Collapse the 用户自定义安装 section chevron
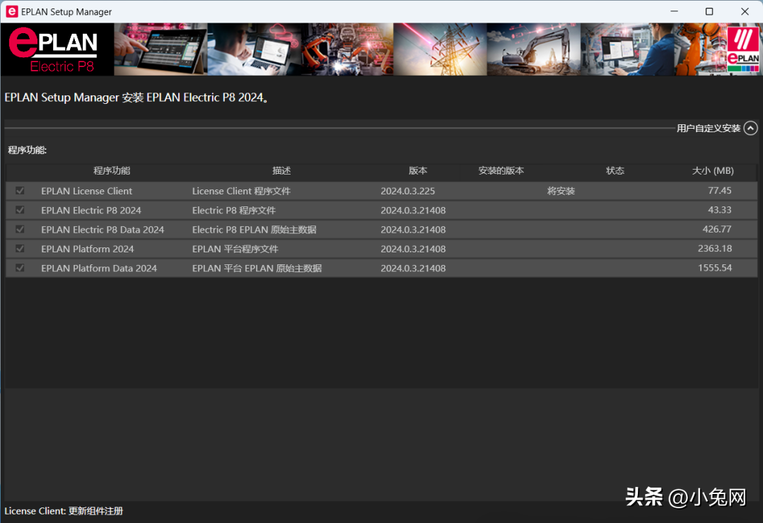The height and width of the screenshot is (523, 763). tap(751, 128)
